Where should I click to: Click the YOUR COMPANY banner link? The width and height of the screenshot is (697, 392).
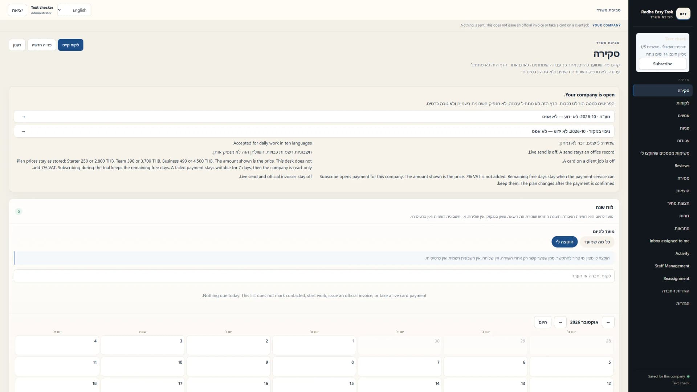pos(606,25)
